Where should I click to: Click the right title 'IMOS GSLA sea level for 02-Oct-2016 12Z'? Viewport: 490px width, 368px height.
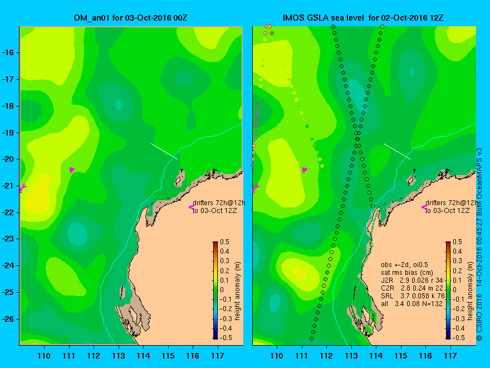pyautogui.click(x=363, y=17)
